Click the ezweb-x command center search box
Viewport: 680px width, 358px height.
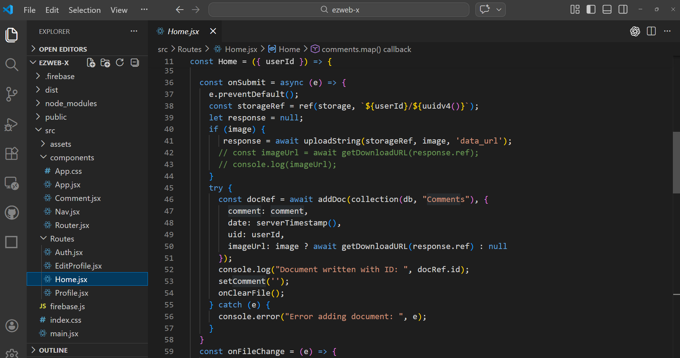click(339, 10)
